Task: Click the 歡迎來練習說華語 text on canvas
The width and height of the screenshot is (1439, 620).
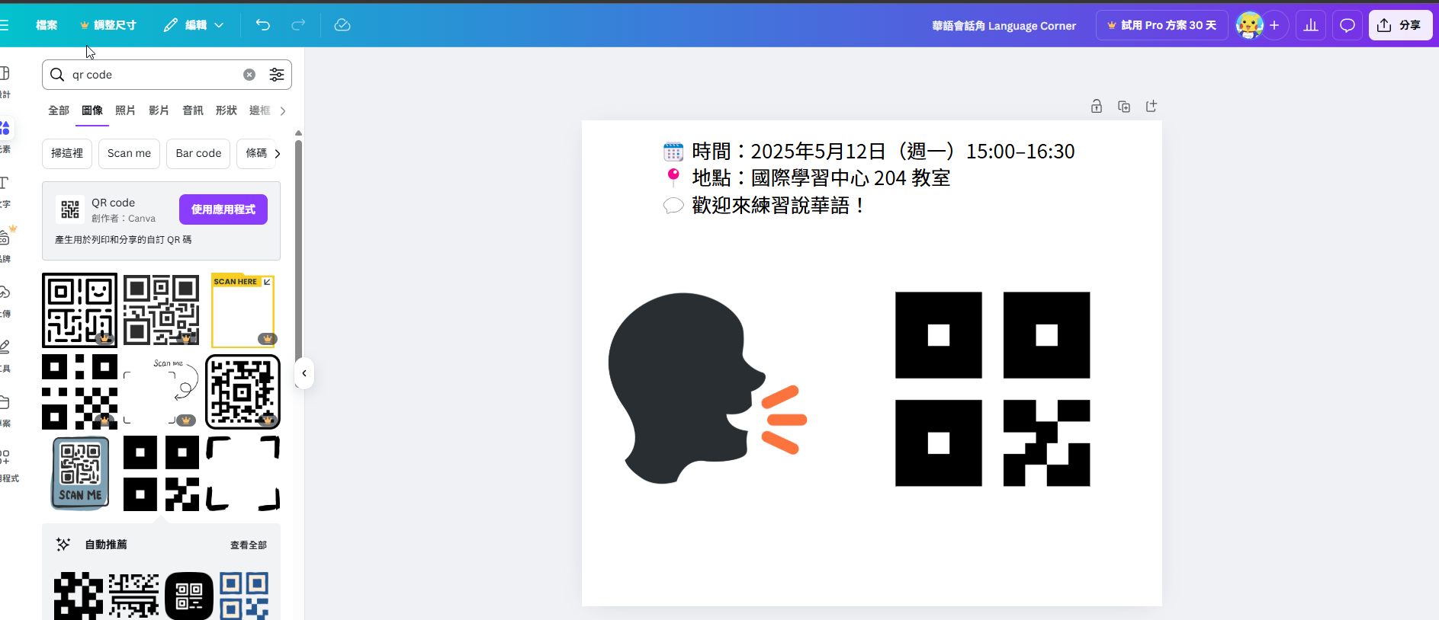Action: coord(764,206)
